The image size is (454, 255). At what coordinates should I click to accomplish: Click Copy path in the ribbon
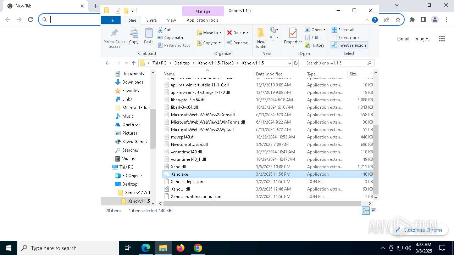pyautogui.click(x=170, y=38)
